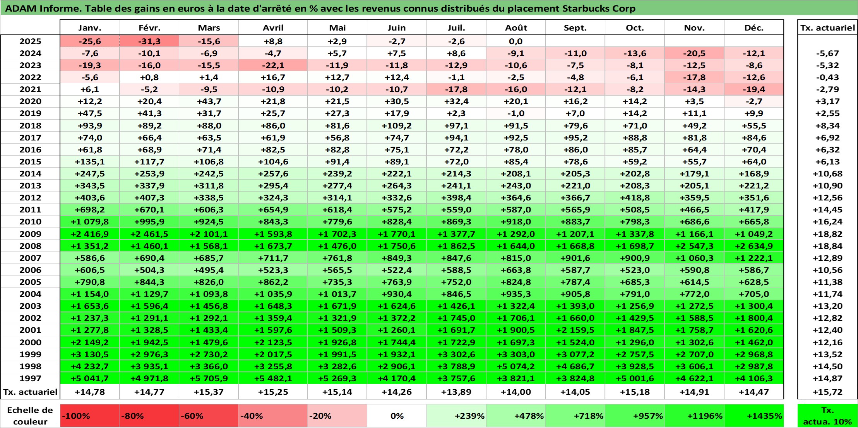Click the 2009 row label

pyautogui.click(x=30, y=234)
